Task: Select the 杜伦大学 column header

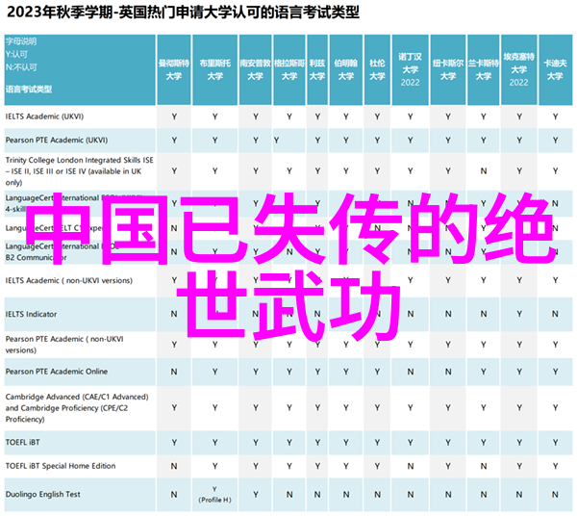Action: (377, 70)
